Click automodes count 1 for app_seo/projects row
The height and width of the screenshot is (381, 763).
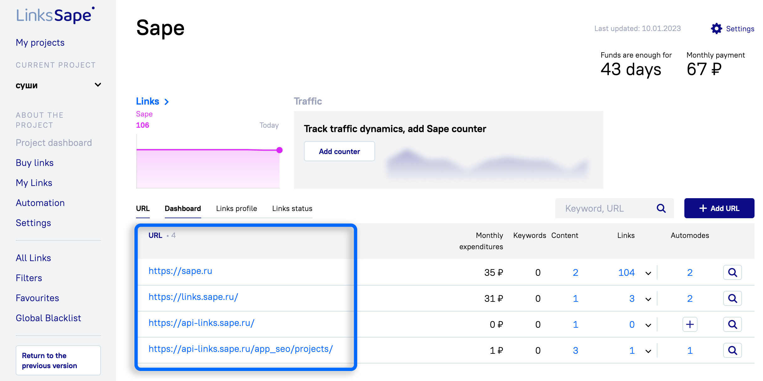pyautogui.click(x=690, y=351)
